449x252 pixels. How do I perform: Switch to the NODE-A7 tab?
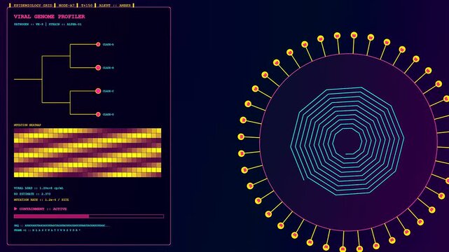coord(67,6)
